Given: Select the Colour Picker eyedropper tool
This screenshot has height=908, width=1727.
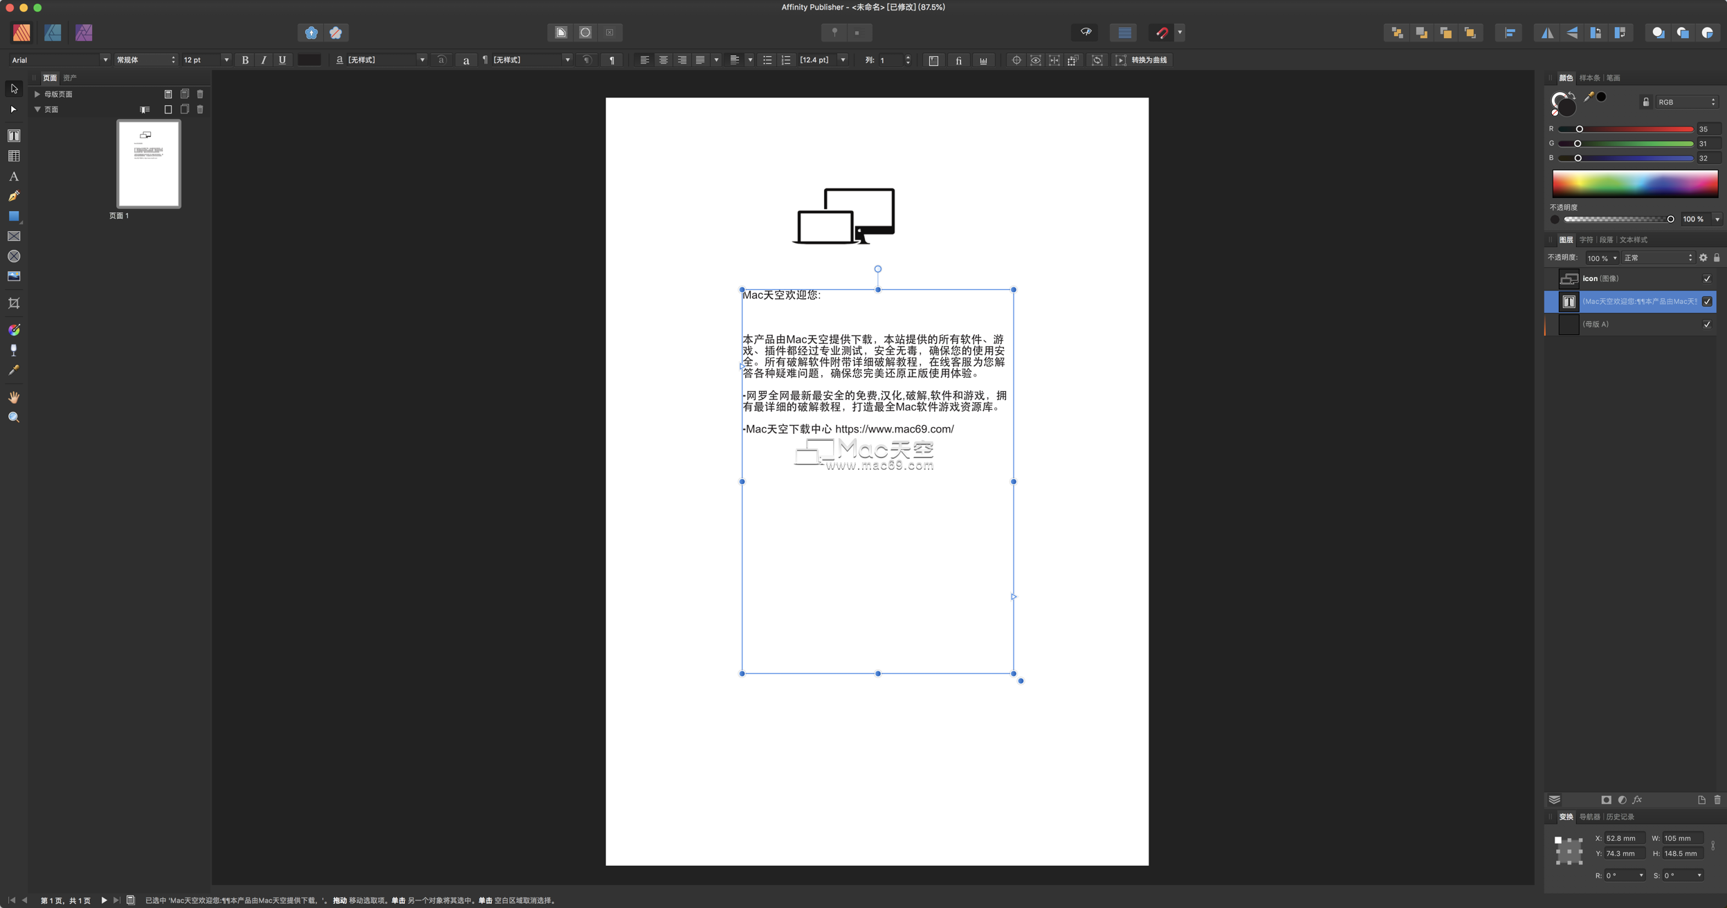Looking at the screenshot, I should 14,370.
